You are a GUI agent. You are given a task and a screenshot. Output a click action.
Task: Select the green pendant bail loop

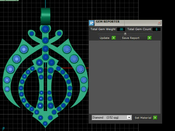coord(46,16)
